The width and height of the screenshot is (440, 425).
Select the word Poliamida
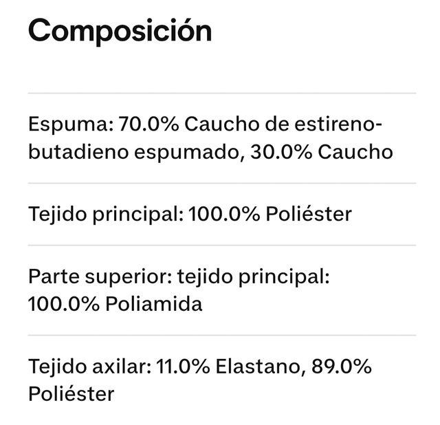(155, 303)
